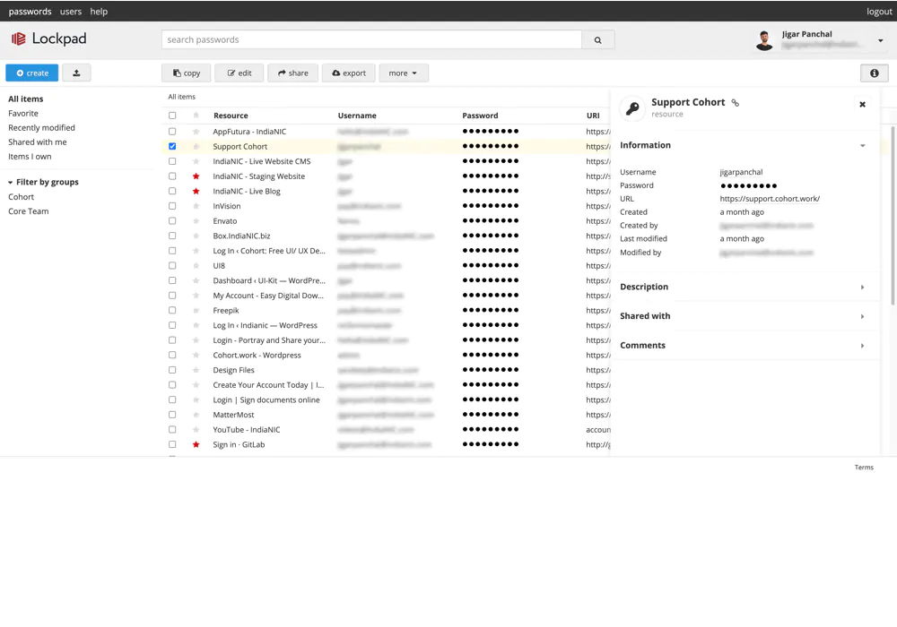Expand the Shared with section
The height and width of the screenshot is (627, 897).
tap(743, 316)
